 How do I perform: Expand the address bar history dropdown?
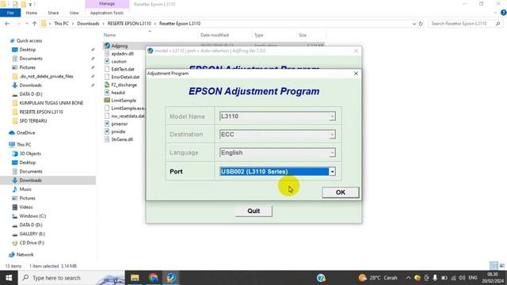[x=414, y=24]
